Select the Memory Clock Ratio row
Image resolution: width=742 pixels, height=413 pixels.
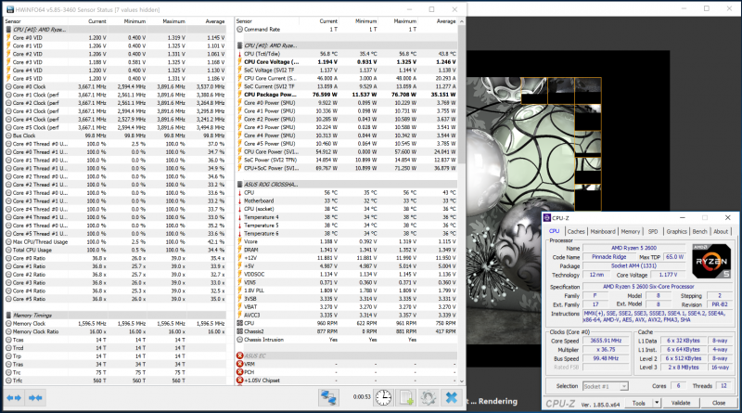coord(115,331)
